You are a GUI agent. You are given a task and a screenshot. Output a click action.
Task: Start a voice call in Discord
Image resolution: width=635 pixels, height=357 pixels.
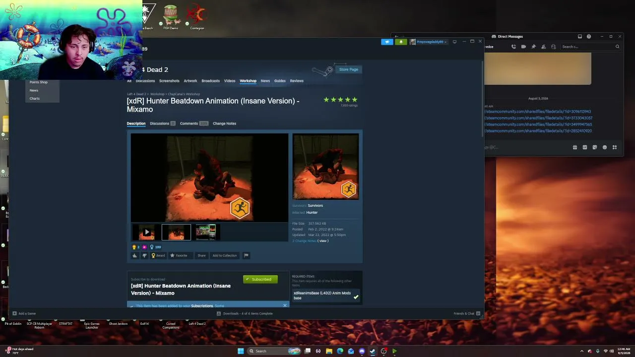pyautogui.click(x=513, y=47)
